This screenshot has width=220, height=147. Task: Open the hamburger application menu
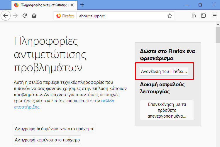214,16
